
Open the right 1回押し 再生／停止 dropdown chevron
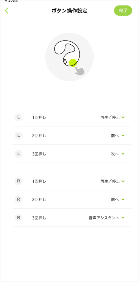point(123,181)
